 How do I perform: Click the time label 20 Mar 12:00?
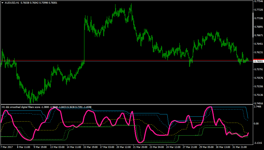pos(123,147)
